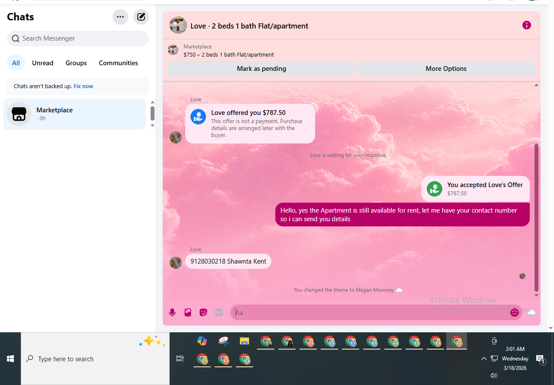Click the small listing thumbnail beside $750

pyautogui.click(x=173, y=50)
